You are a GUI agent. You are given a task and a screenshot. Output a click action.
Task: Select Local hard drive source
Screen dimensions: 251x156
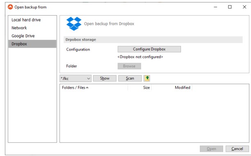coord(32,20)
